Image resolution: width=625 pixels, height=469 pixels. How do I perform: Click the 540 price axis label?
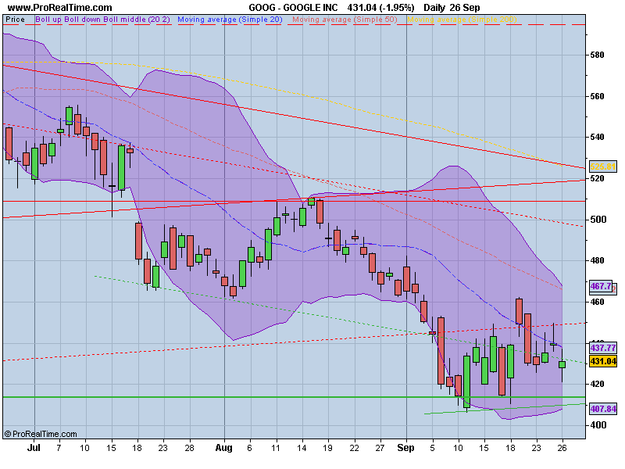tap(597, 138)
